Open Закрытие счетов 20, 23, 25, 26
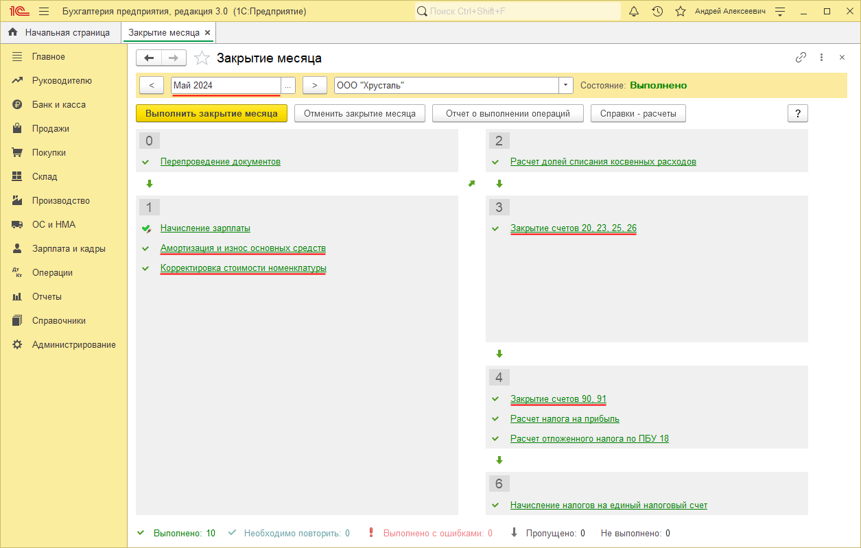Screen dimensions: 861x548 click(574, 228)
